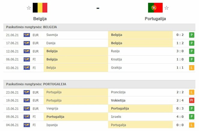This screenshot has height=131, width=199.
Task: Click the Paskutinės rungtynės: BELGIJA section header
Action: coord(99,27)
